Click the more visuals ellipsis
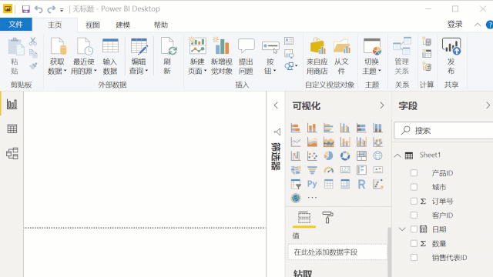The width and height of the screenshot is (493, 277). [312, 198]
